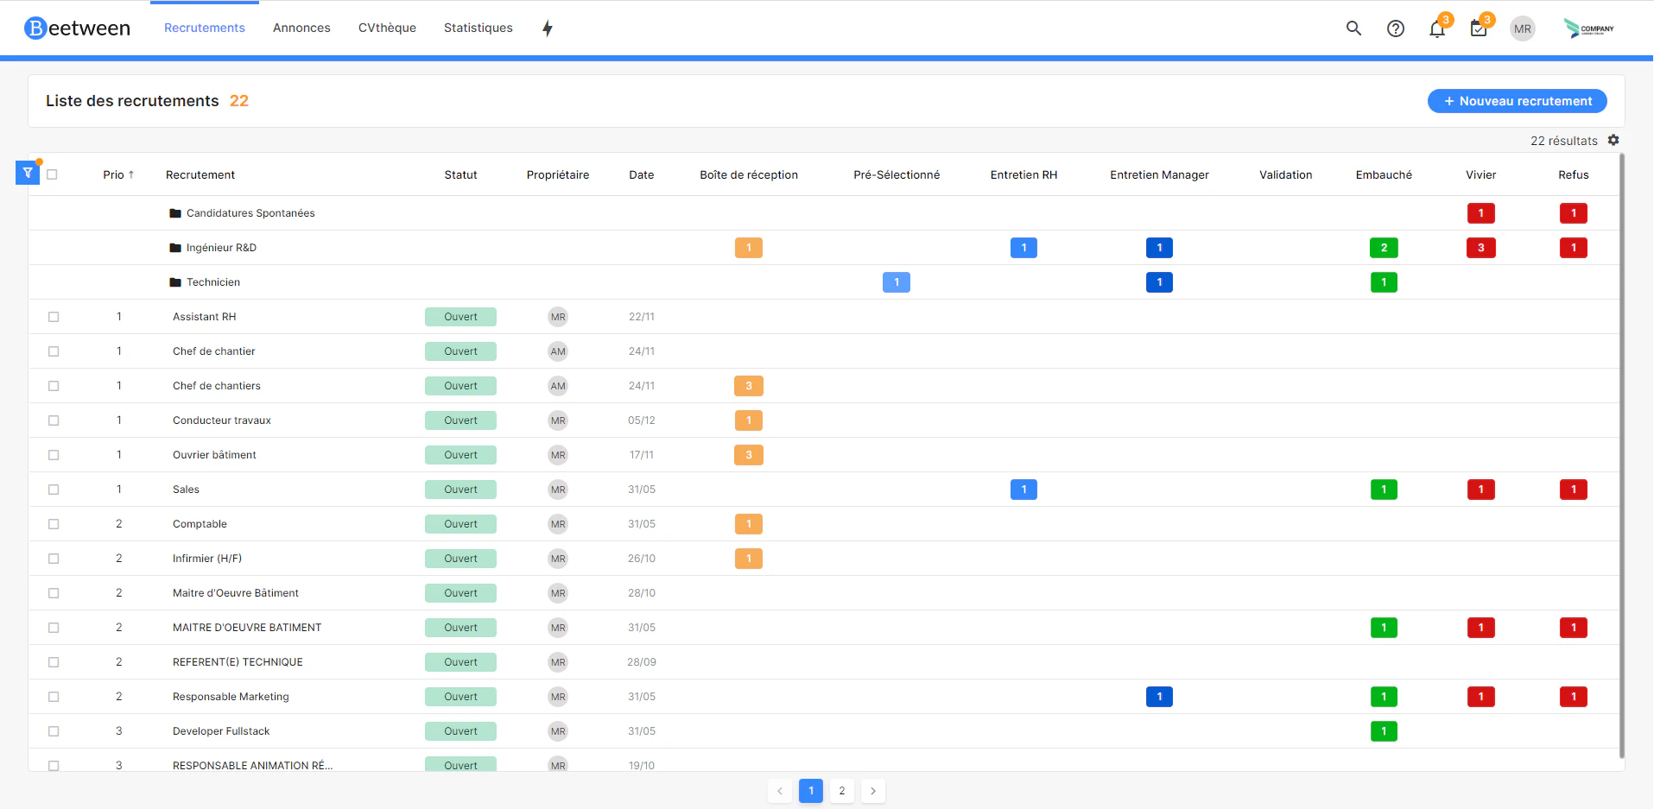Open the search magnifier icon
Image resolution: width=1654 pixels, height=809 pixels.
(x=1353, y=28)
